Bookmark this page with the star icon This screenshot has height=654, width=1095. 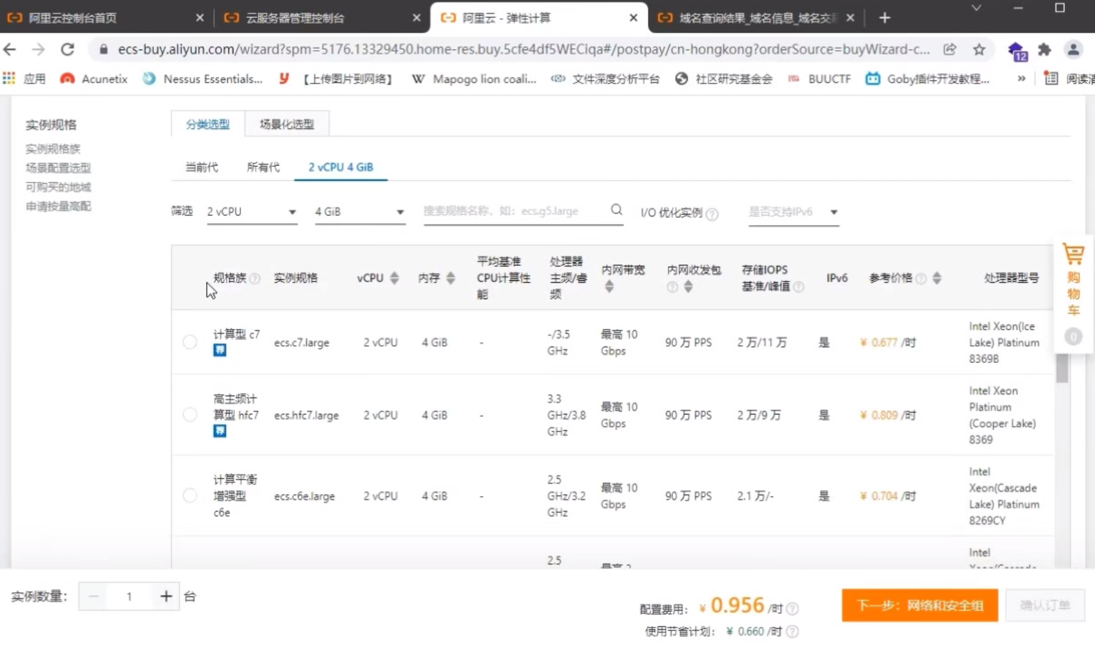click(x=978, y=50)
